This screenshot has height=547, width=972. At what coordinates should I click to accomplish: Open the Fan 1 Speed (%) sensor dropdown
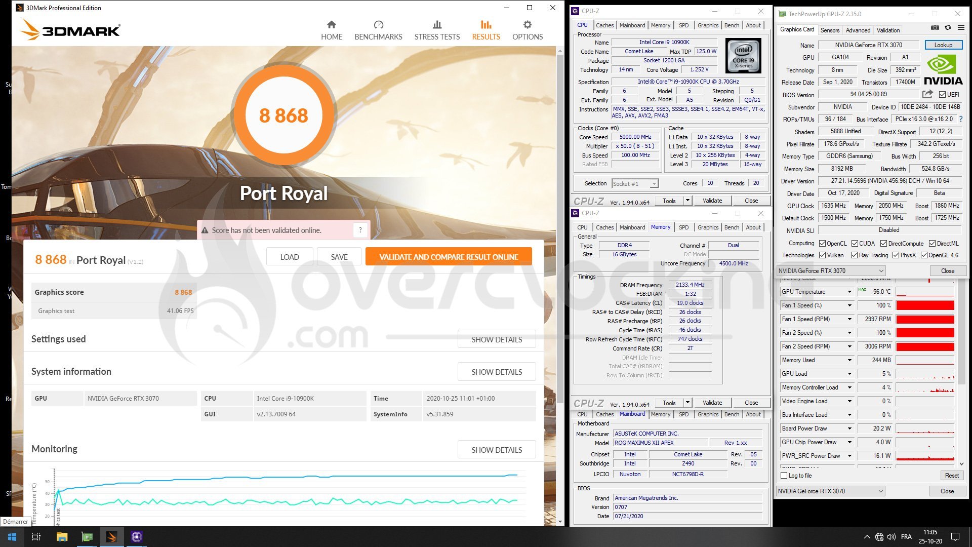(849, 305)
